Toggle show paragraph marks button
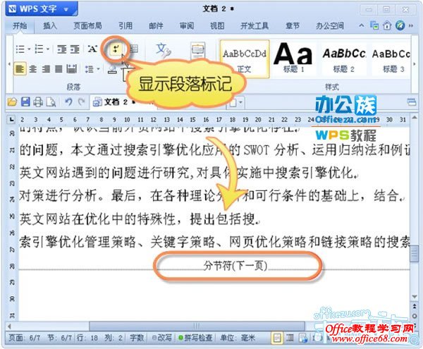This screenshot has width=423, height=349. pos(116,49)
